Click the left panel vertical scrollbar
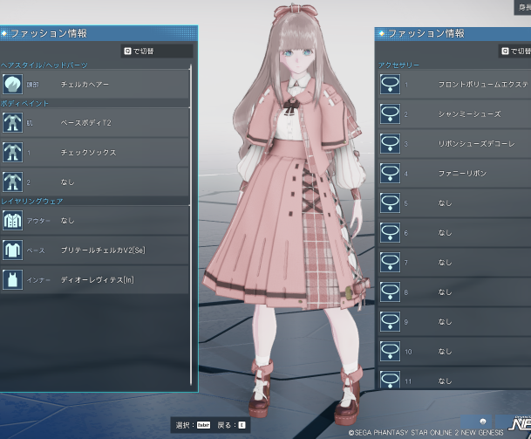Image resolution: width=531 pixels, height=439 pixels. [191, 224]
